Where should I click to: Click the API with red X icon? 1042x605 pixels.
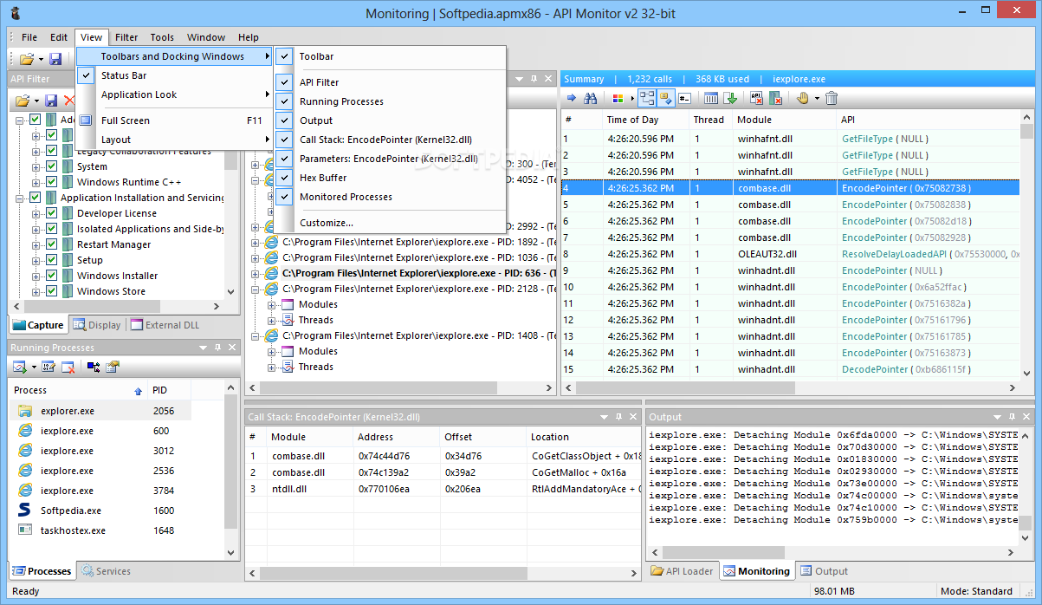pyautogui.click(x=756, y=99)
